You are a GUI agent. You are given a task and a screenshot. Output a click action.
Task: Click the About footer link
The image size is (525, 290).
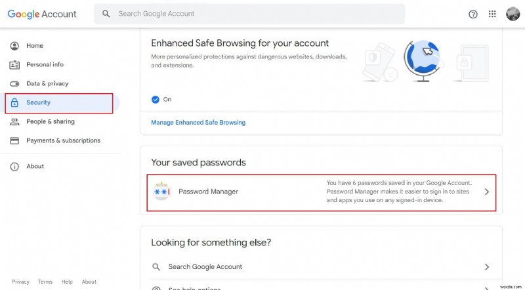tap(89, 282)
